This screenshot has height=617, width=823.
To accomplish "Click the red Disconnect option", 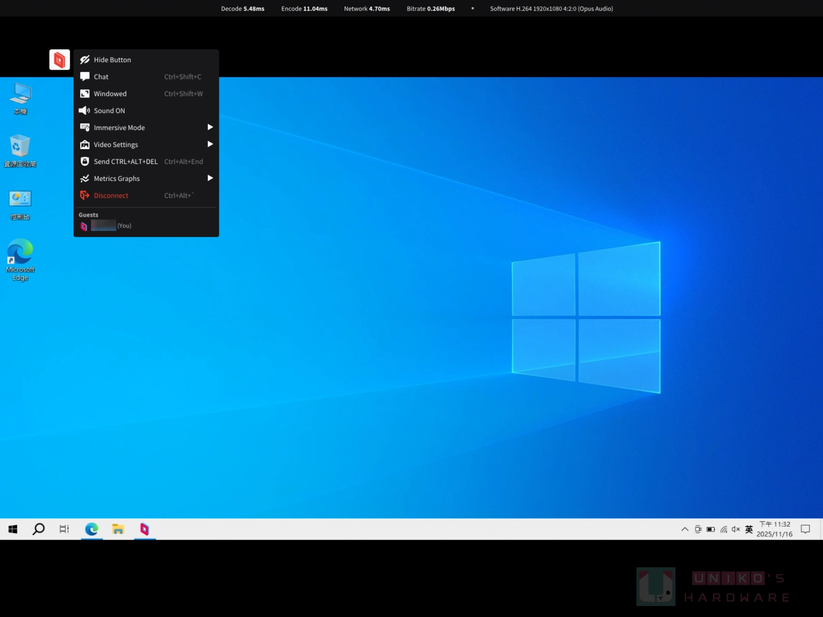I will [111, 196].
